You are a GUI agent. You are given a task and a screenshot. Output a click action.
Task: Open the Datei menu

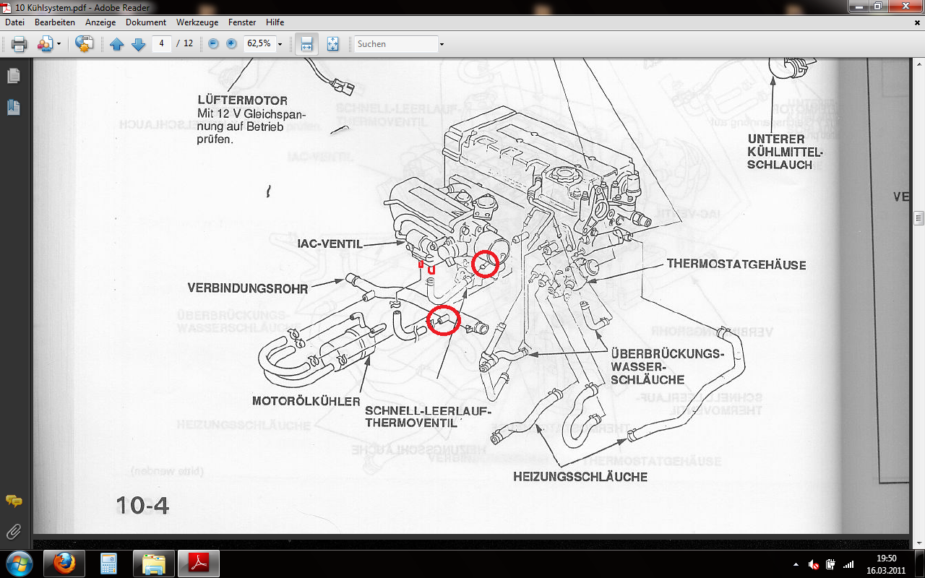pos(14,22)
